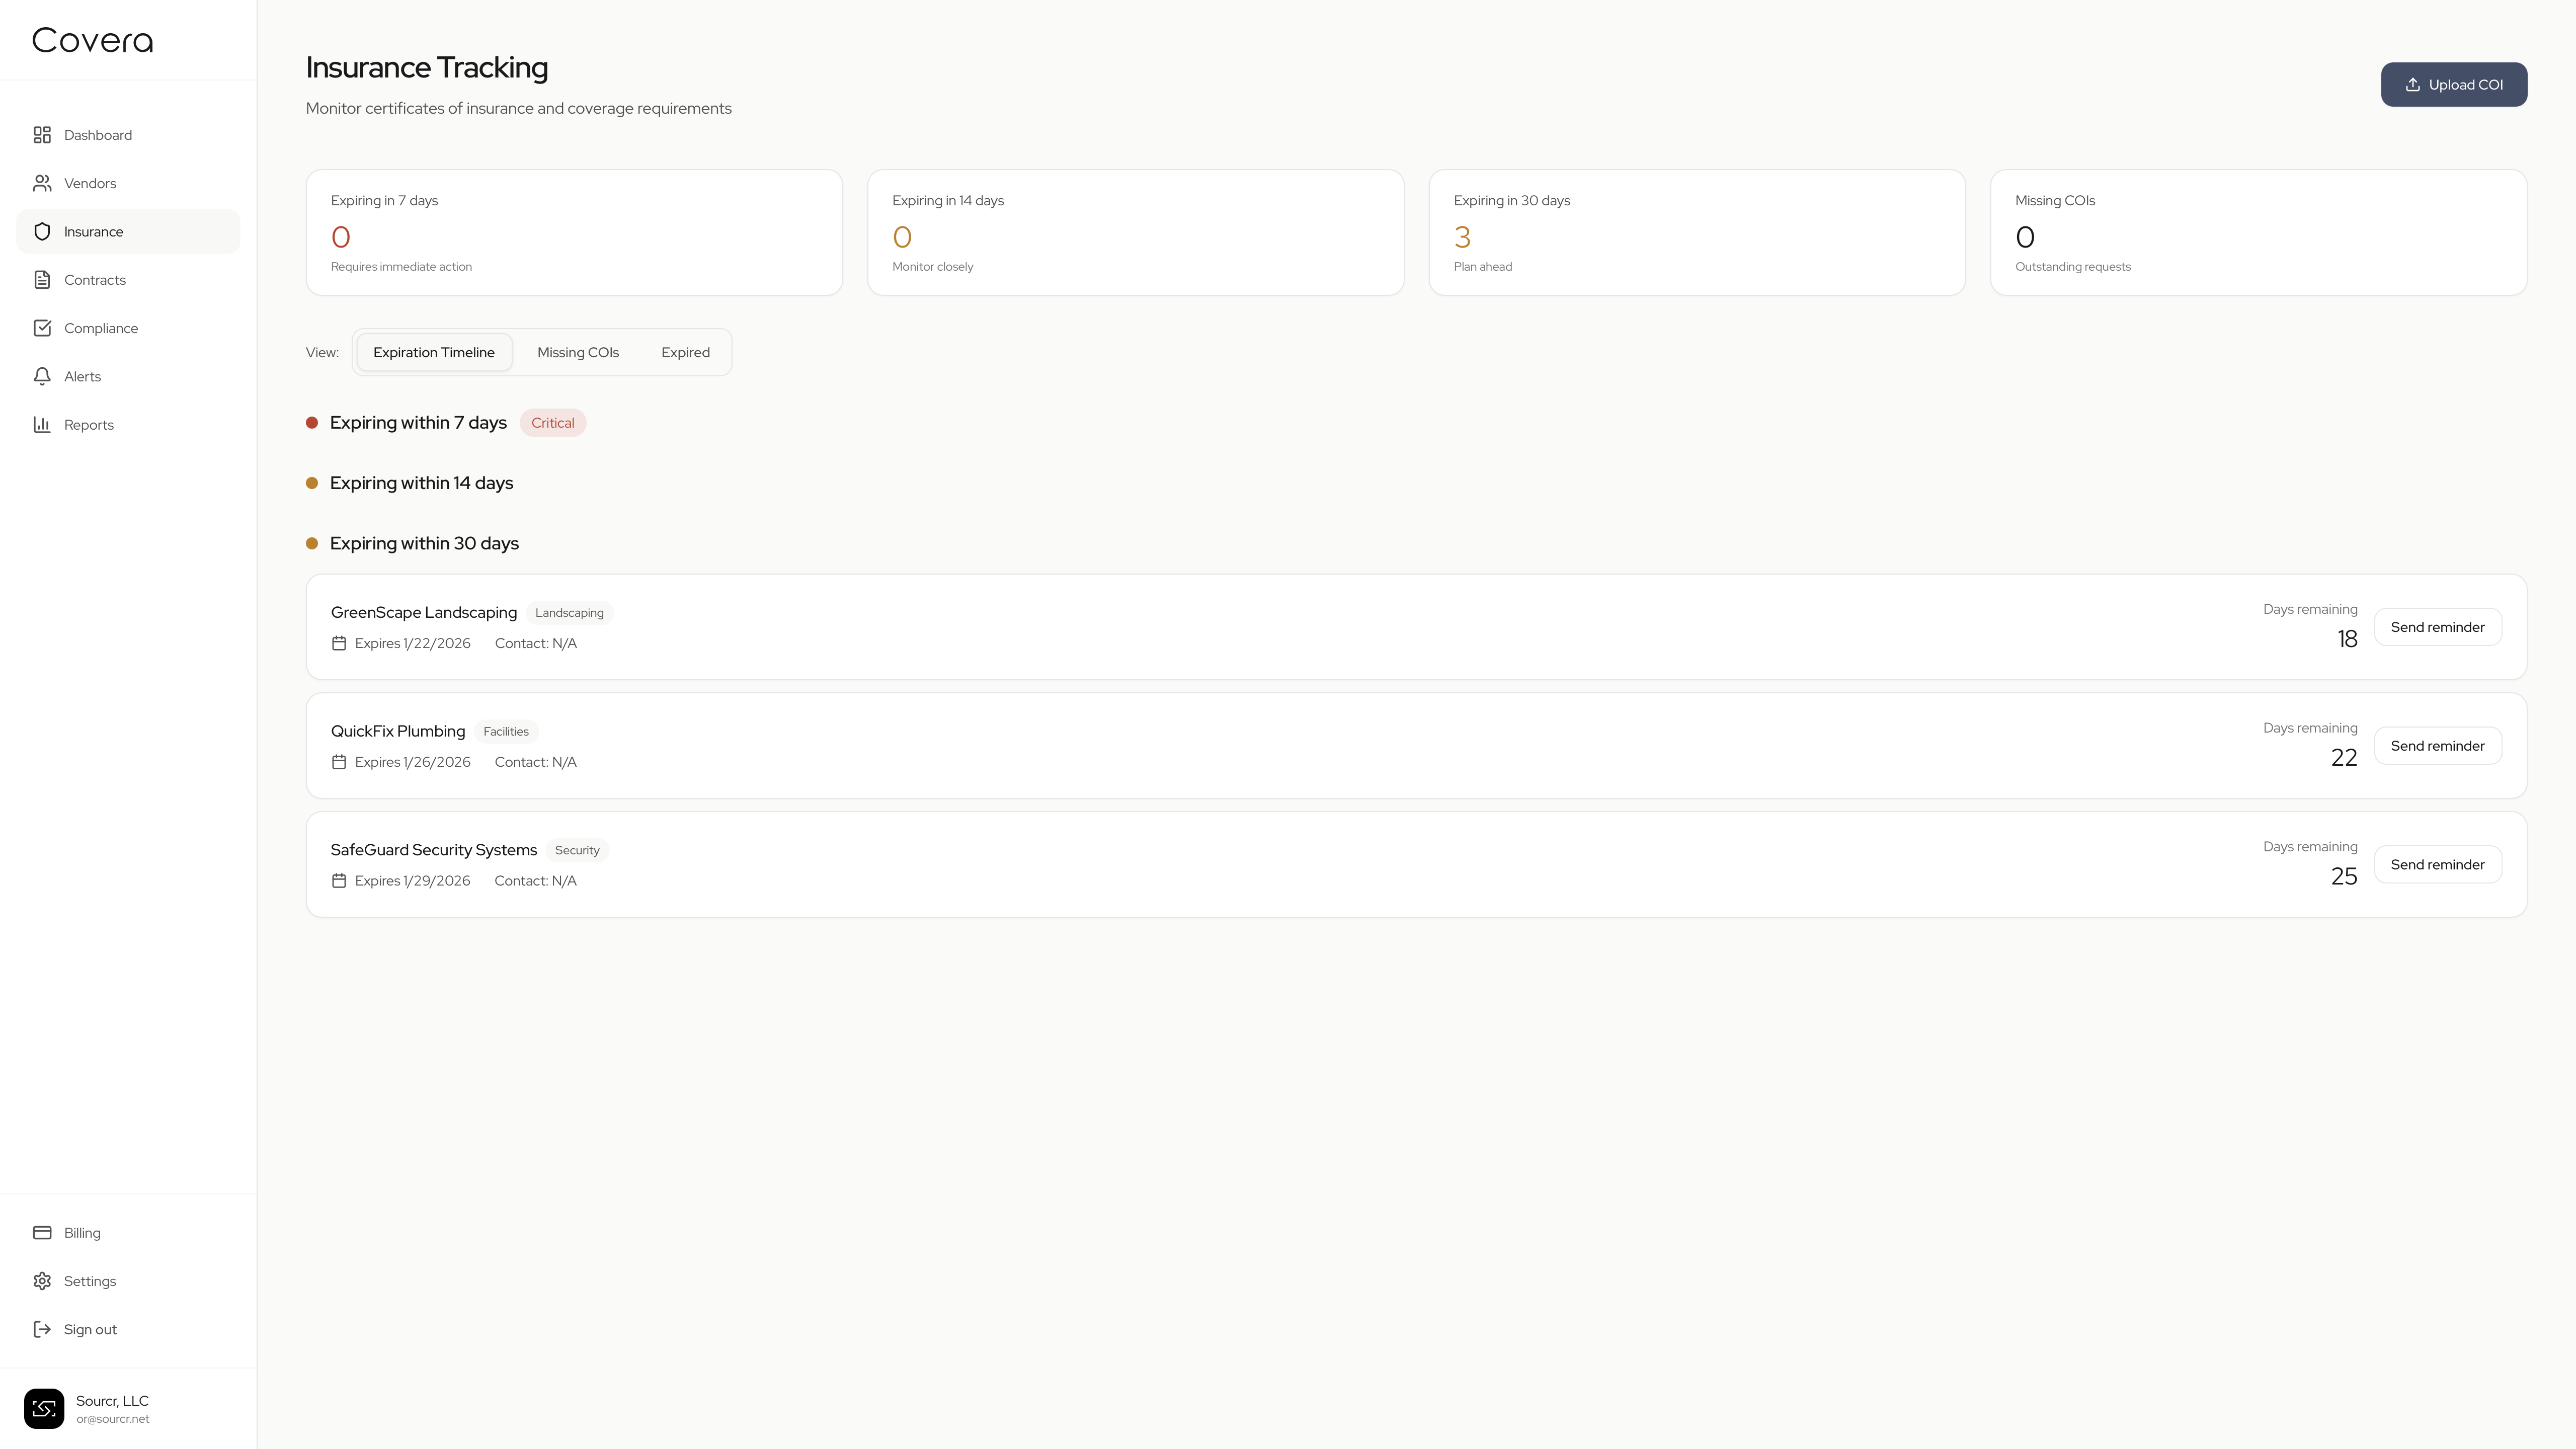This screenshot has height=1449, width=2576.
Task: Click the Billing credit card icon
Action: [42, 1233]
